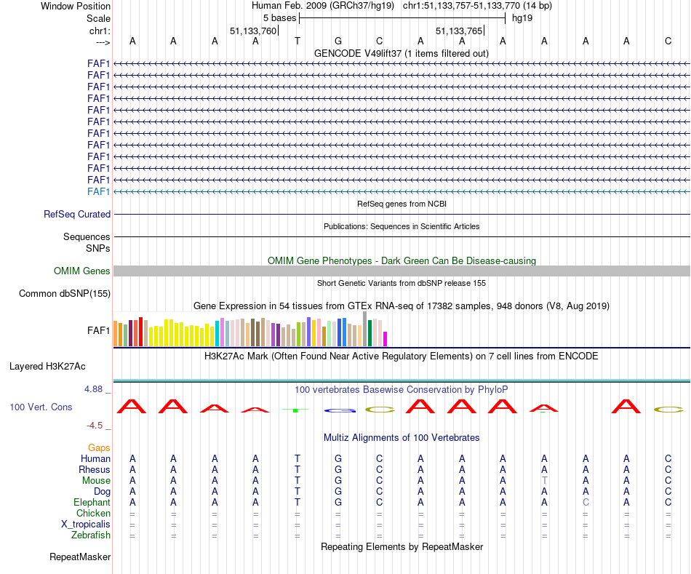Click the 51,133,760 coordinate tick
The image size is (691, 574).
253,31
